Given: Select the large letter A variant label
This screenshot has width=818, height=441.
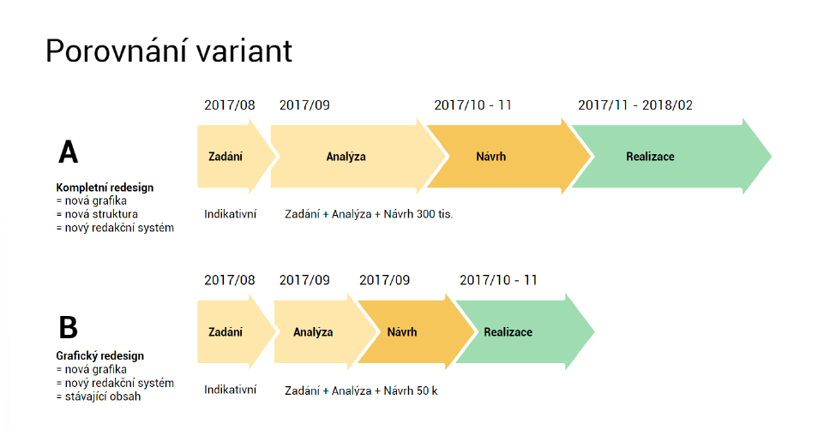Looking at the screenshot, I should click(x=68, y=152).
